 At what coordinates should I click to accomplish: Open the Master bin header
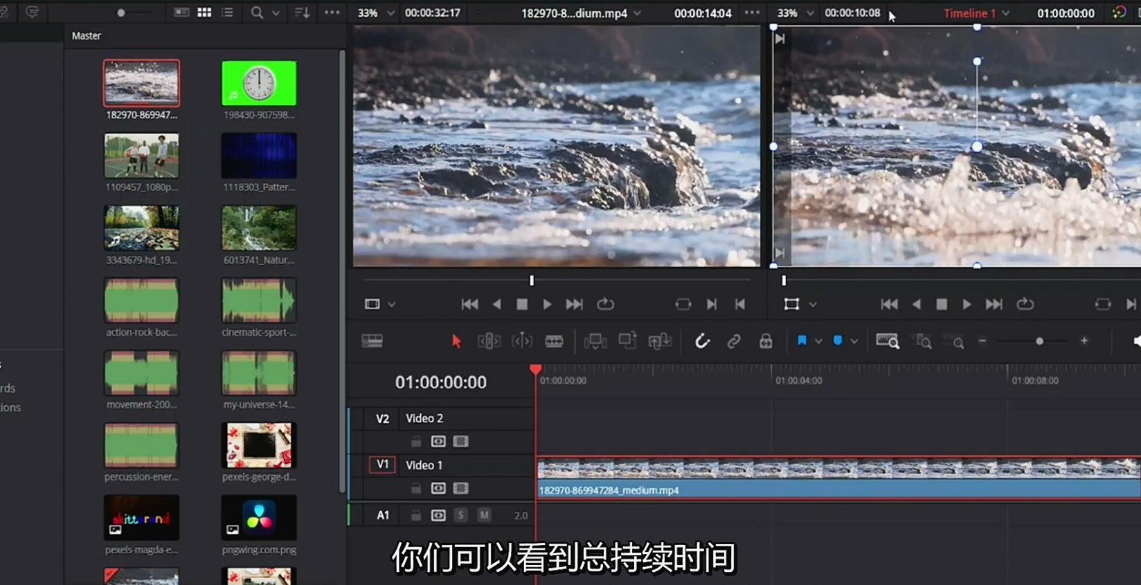87,35
